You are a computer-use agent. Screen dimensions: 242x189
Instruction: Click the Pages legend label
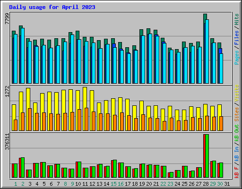[236, 58]
